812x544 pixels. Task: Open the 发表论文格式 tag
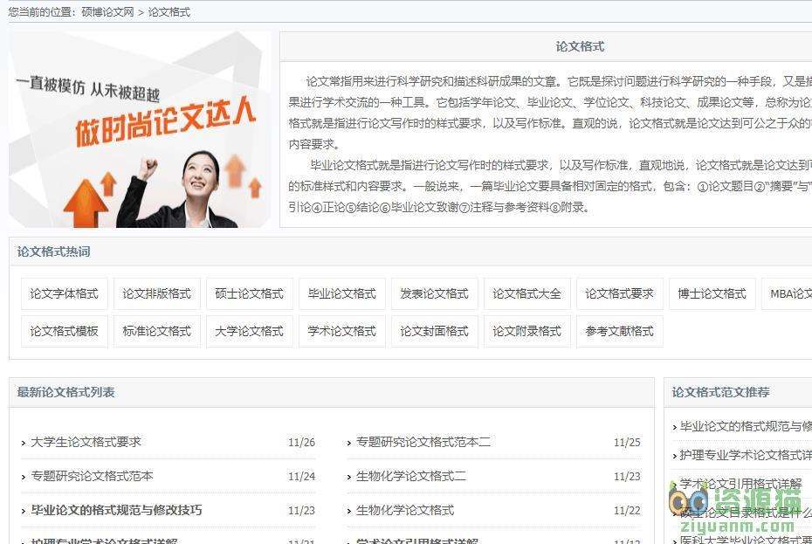435,293
